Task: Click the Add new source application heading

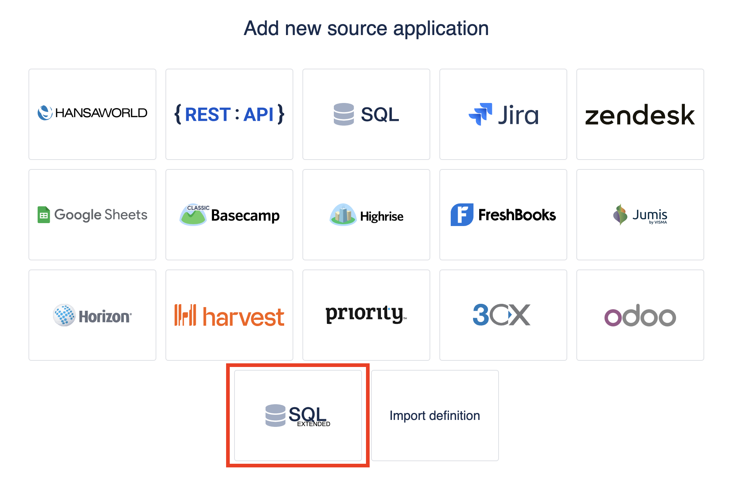Action: click(x=366, y=28)
